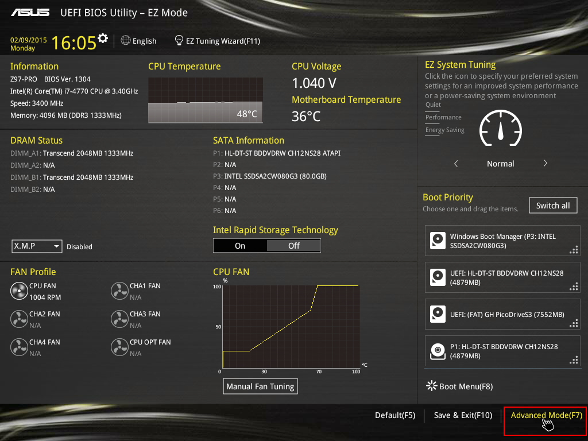588x441 pixels.
Task: Click the X.M.P Disabled status text
Action: (x=79, y=247)
